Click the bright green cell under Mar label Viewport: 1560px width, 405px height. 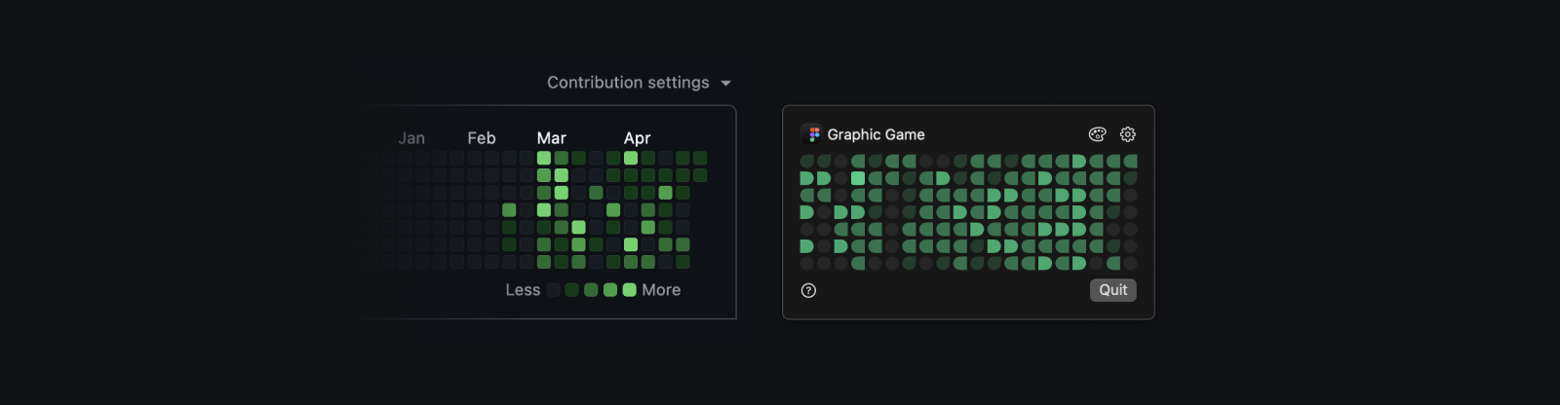(x=544, y=158)
